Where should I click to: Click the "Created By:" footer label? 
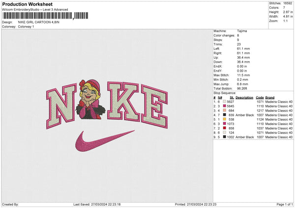[10, 204]
